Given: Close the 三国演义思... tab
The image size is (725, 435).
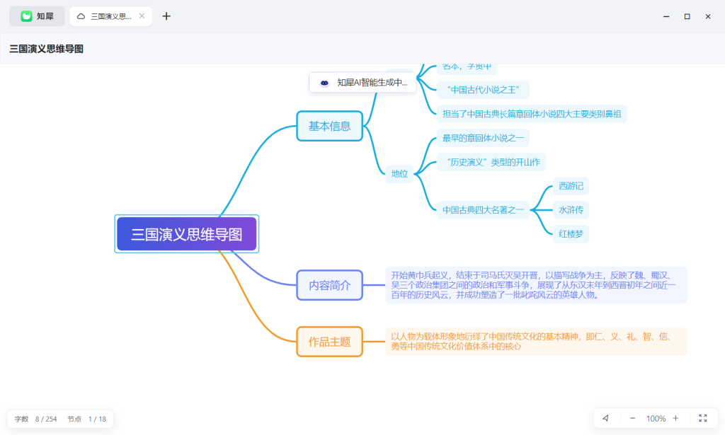Looking at the screenshot, I should (x=142, y=16).
